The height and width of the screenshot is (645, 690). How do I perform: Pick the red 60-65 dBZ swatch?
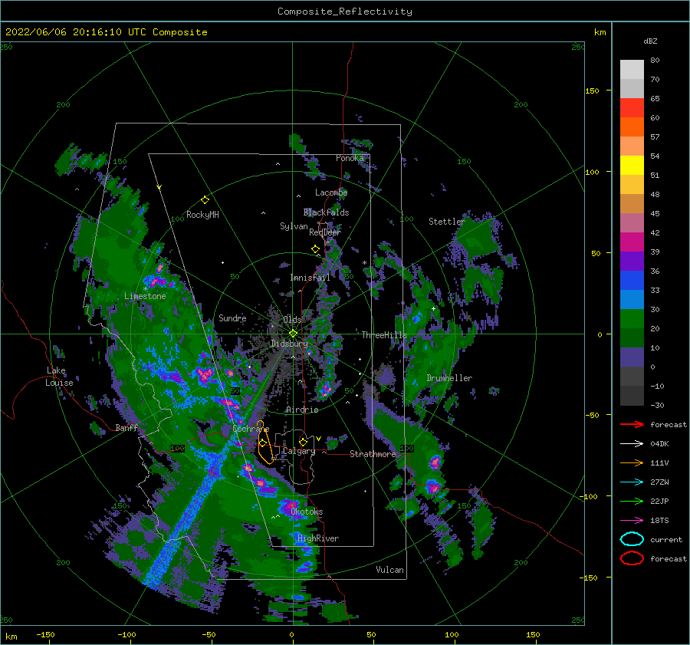coord(632,108)
